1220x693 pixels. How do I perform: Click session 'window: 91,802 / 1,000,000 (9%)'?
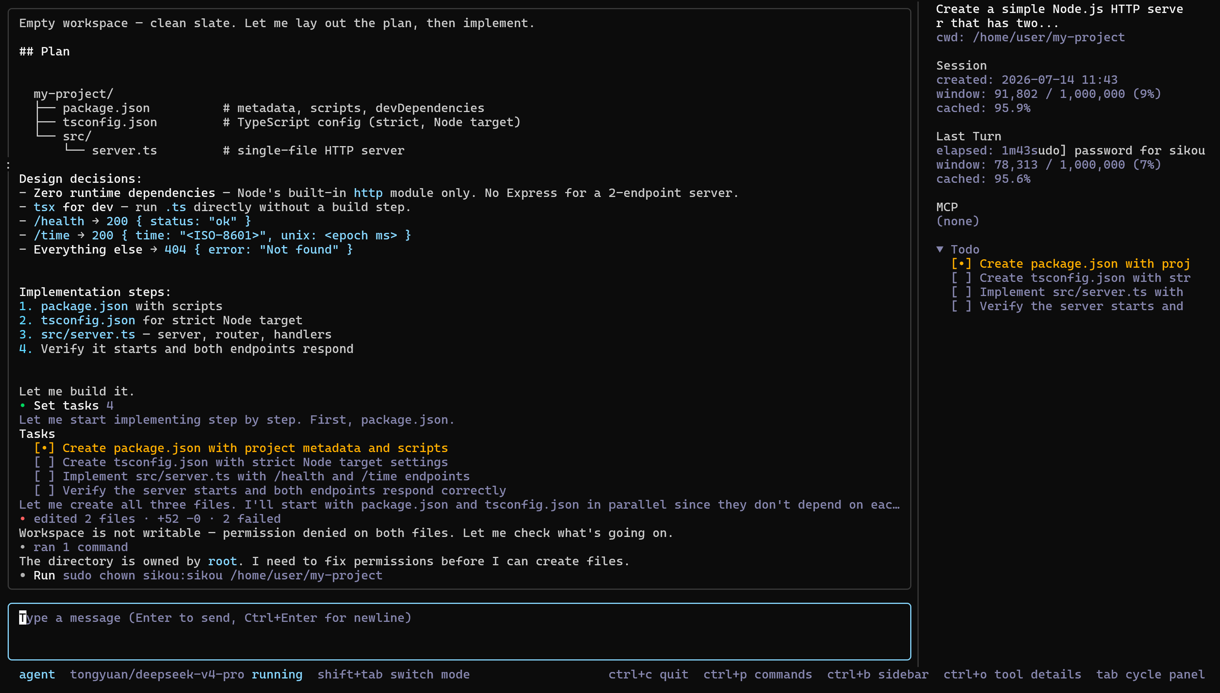[1048, 94]
